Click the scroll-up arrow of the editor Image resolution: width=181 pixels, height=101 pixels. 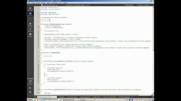(x=153, y=7)
